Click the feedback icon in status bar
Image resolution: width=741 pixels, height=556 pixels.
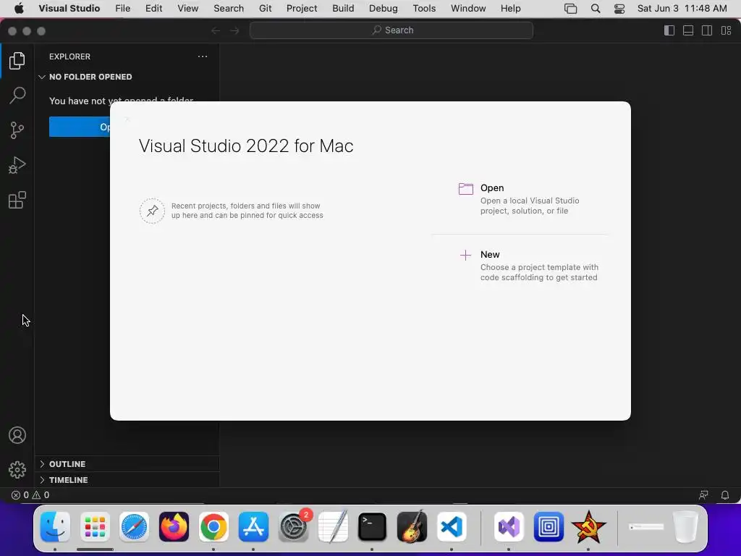click(x=703, y=495)
